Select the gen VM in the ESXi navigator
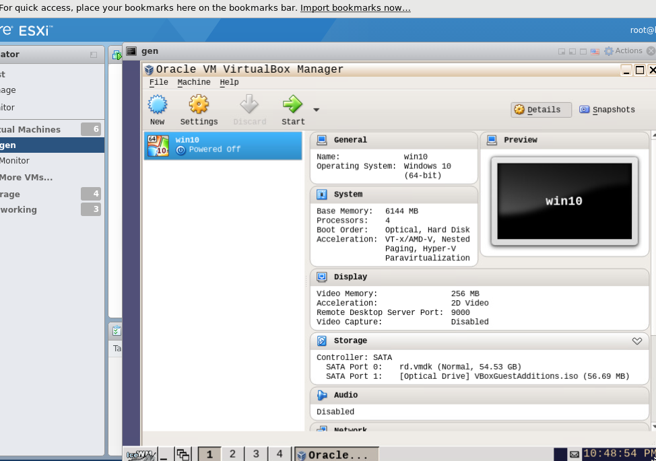Viewport: 656px width, 461px height. click(x=52, y=145)
